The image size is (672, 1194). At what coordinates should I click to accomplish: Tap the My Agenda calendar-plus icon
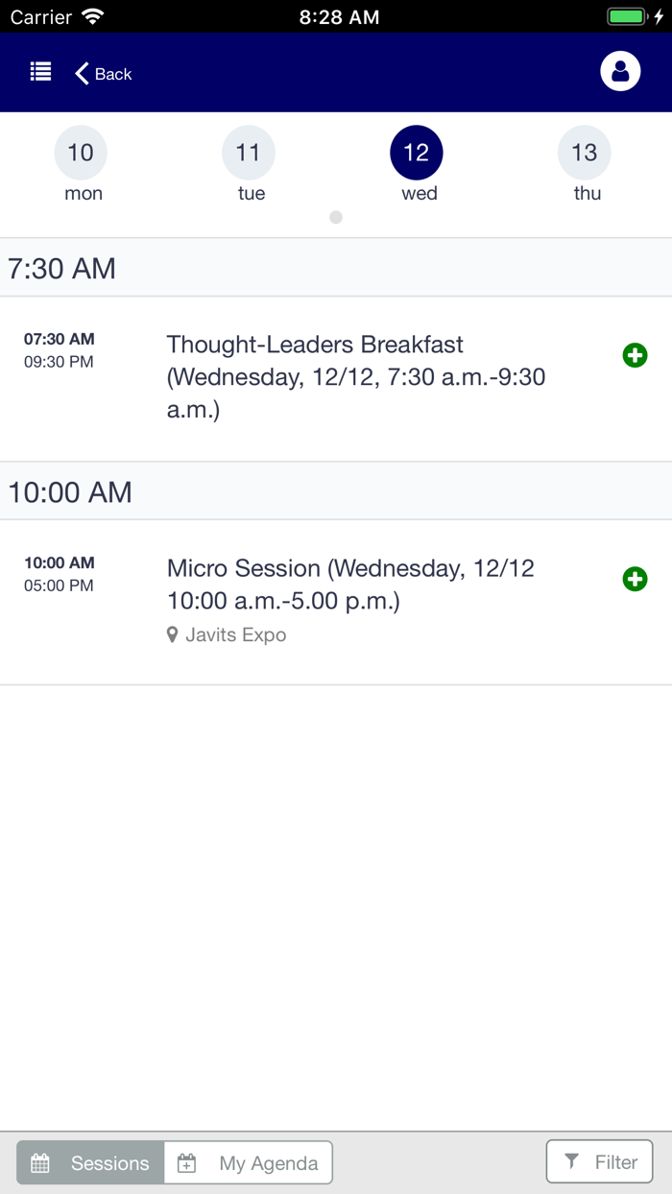187,1163
